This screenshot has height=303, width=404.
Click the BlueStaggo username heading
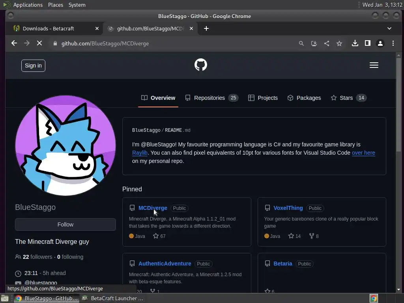(x=35, y=207)
